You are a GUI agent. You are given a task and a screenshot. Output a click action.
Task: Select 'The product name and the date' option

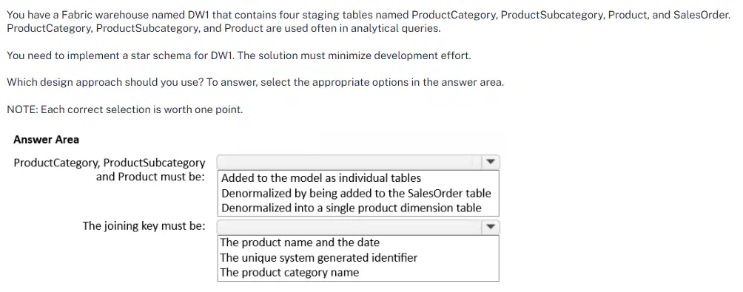(x=300, y=242)
